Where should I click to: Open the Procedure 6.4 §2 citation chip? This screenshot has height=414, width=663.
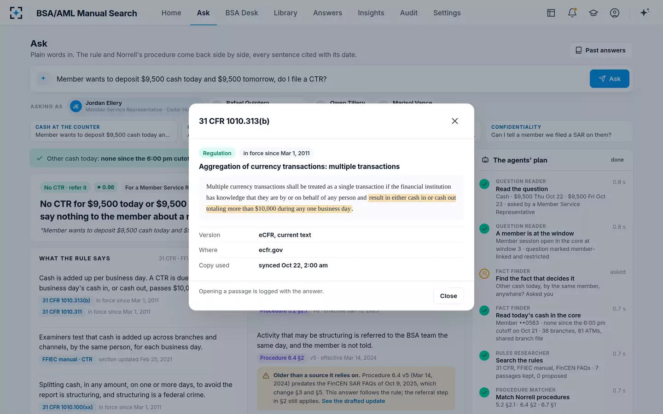point(282,358)
